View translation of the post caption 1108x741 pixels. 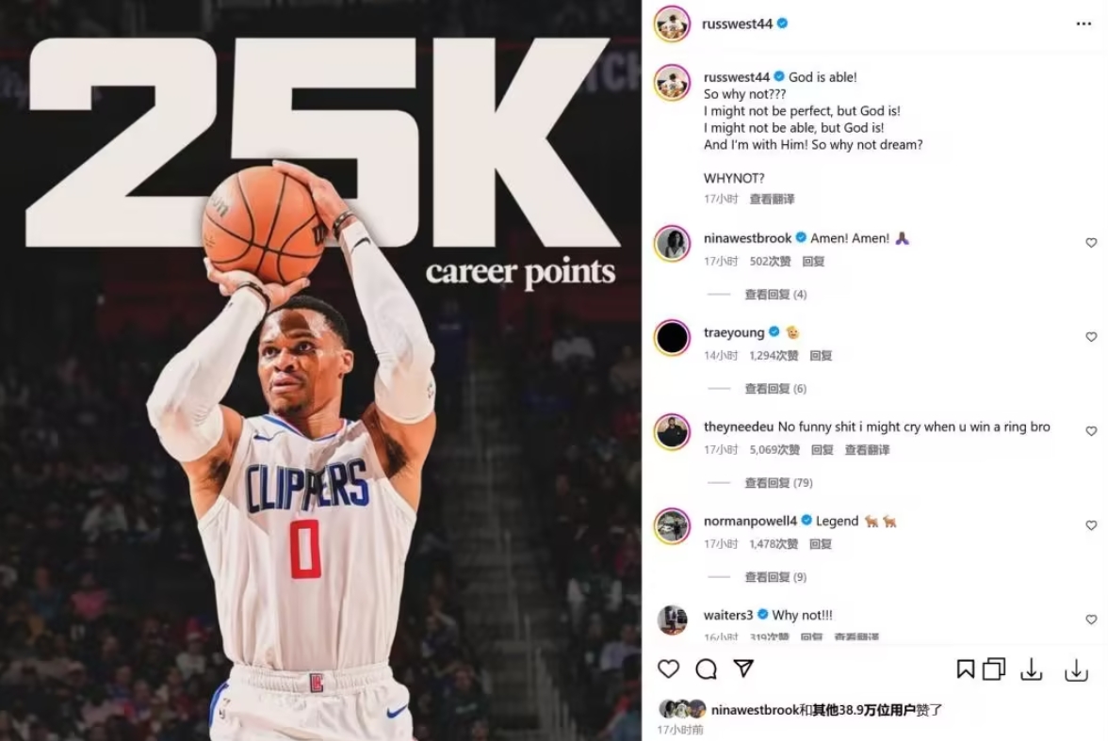tap(772, 200)
